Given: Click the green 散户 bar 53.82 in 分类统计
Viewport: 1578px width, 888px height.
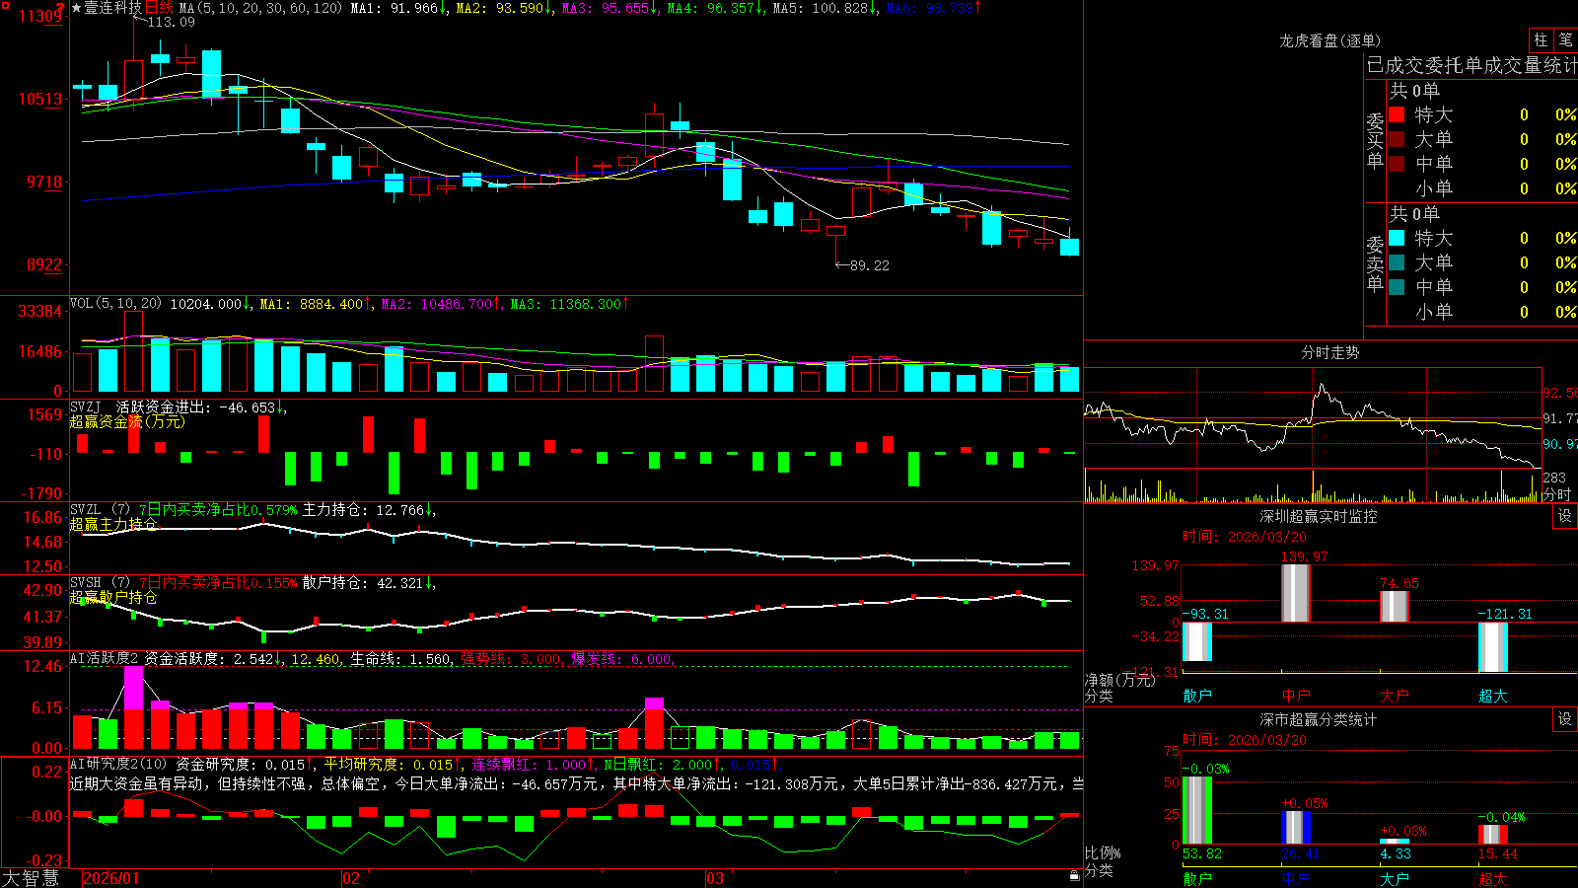Looking at the screenshot, I should tap(1197, 810).
